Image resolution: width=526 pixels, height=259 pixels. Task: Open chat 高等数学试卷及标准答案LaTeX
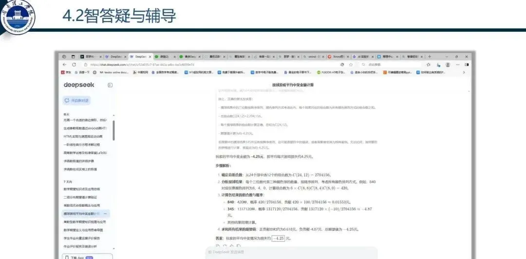point(85,153)
